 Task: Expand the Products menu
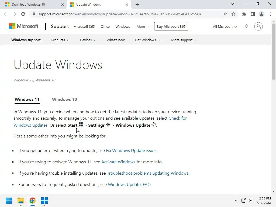click(60, 40)
